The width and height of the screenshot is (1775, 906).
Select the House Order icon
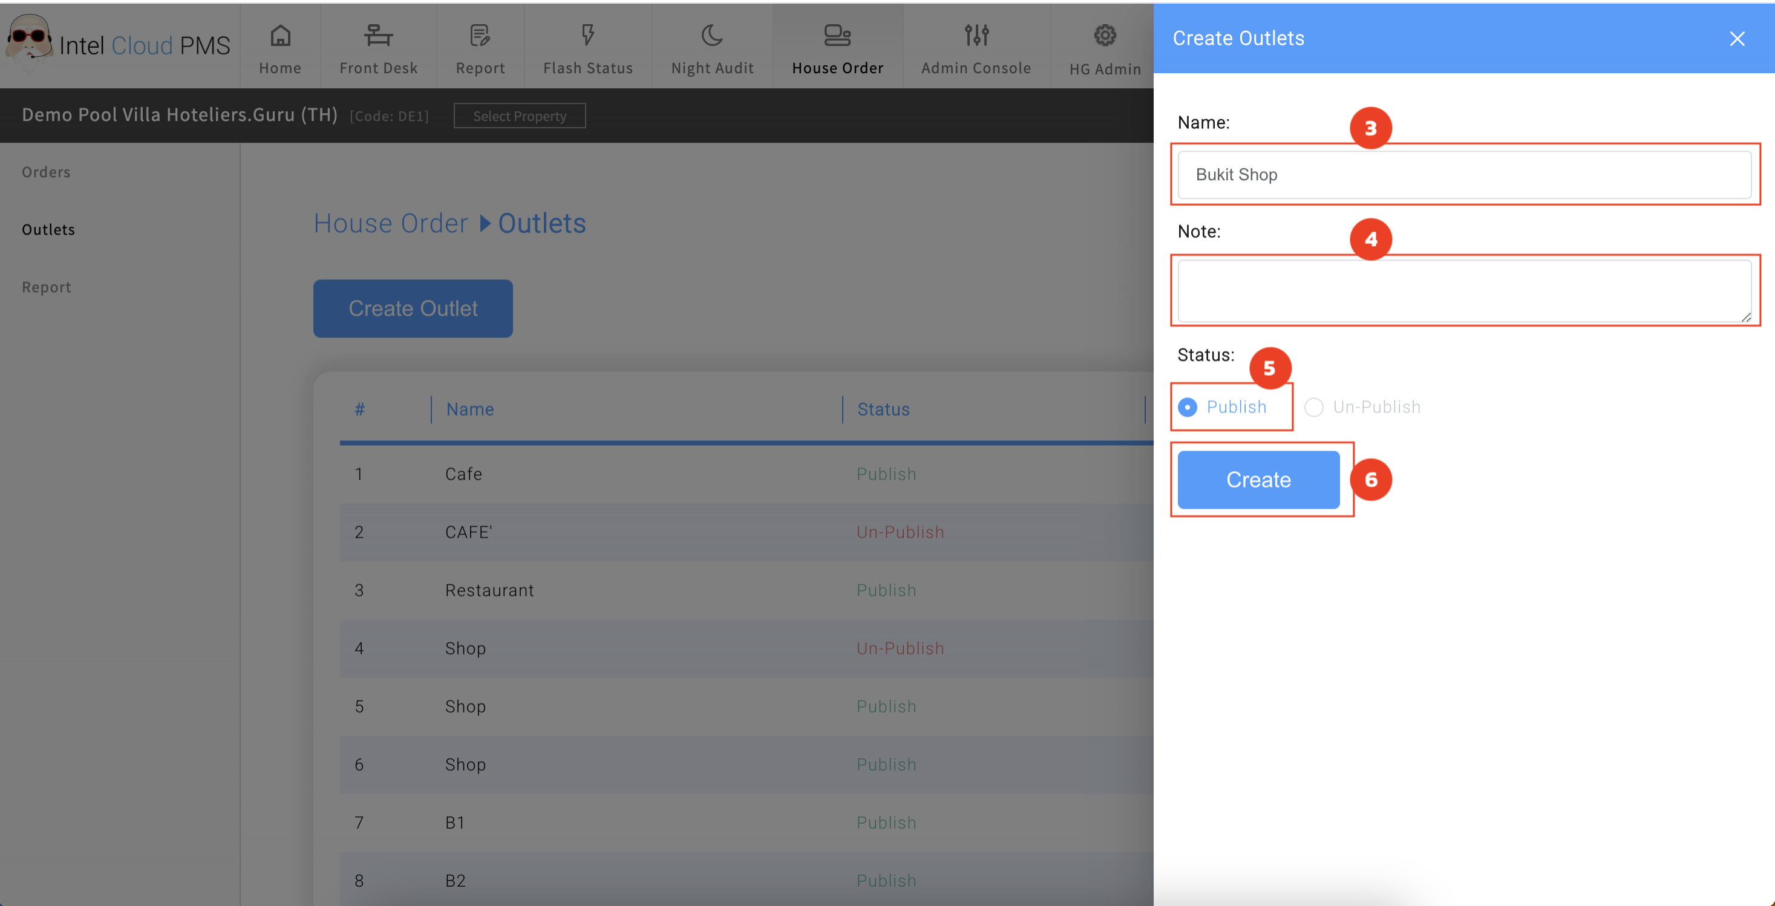(837, 36)
